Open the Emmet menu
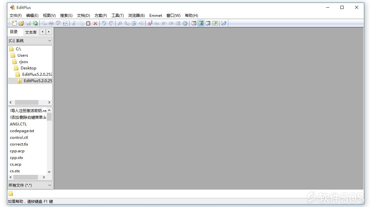 click(x=155, y=15)
